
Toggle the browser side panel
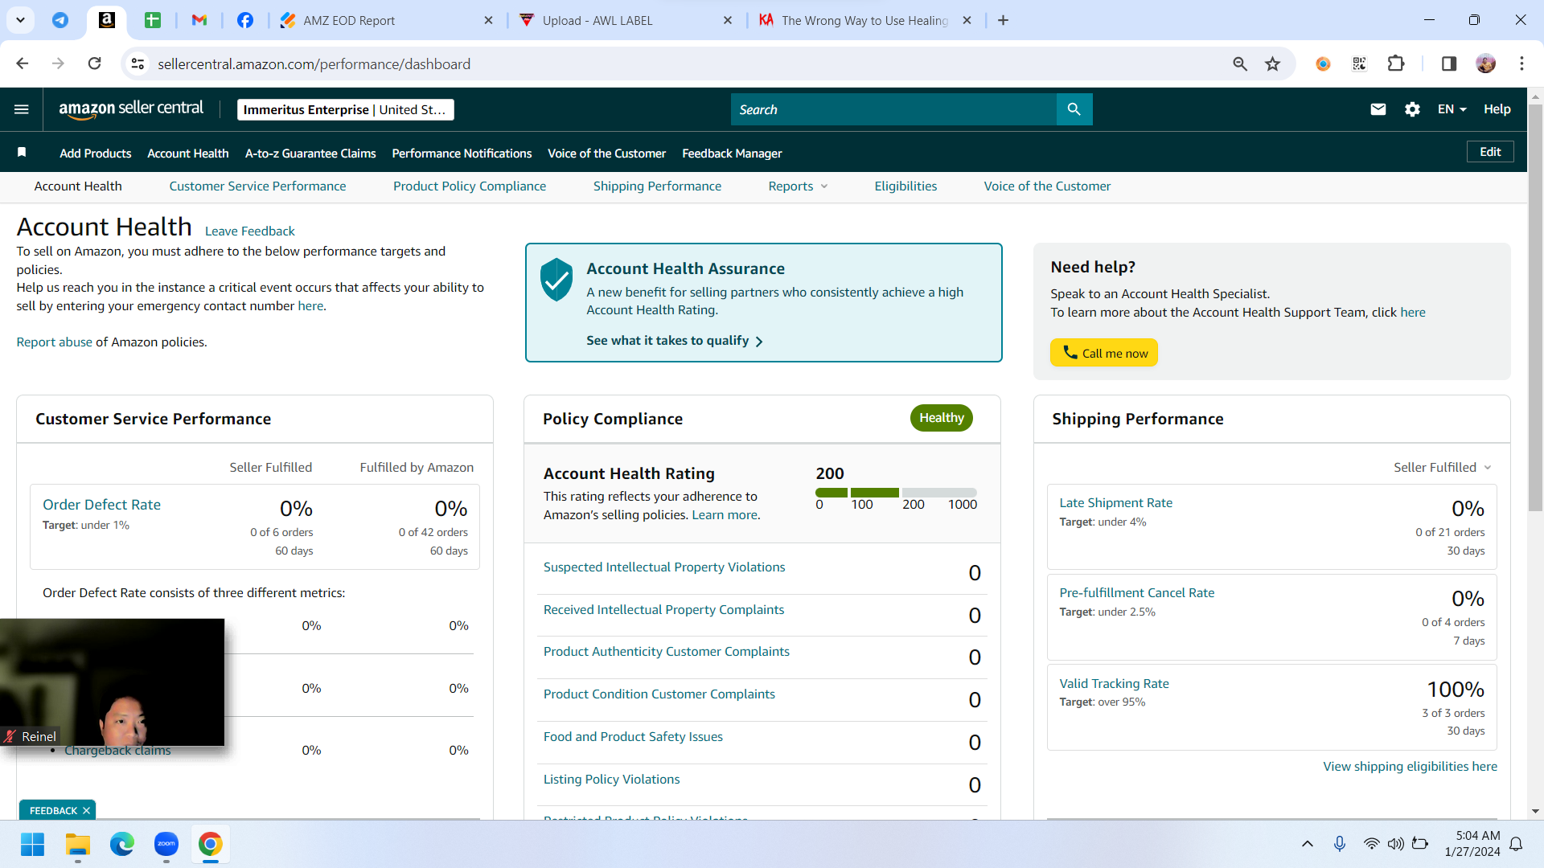(x=1449, y=63)
